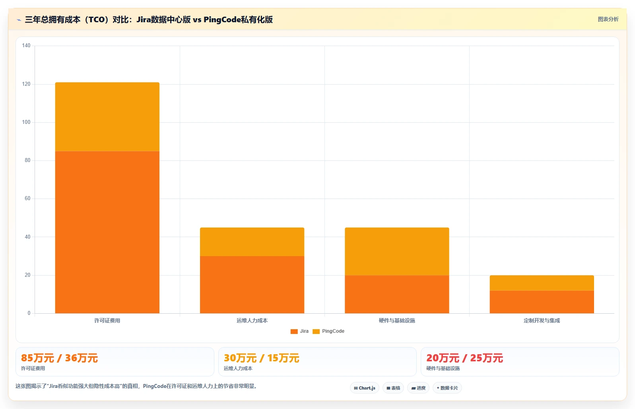Click the summary sentence below the data cards
This screenshot has width=635, height=409.
click(137, 386)
